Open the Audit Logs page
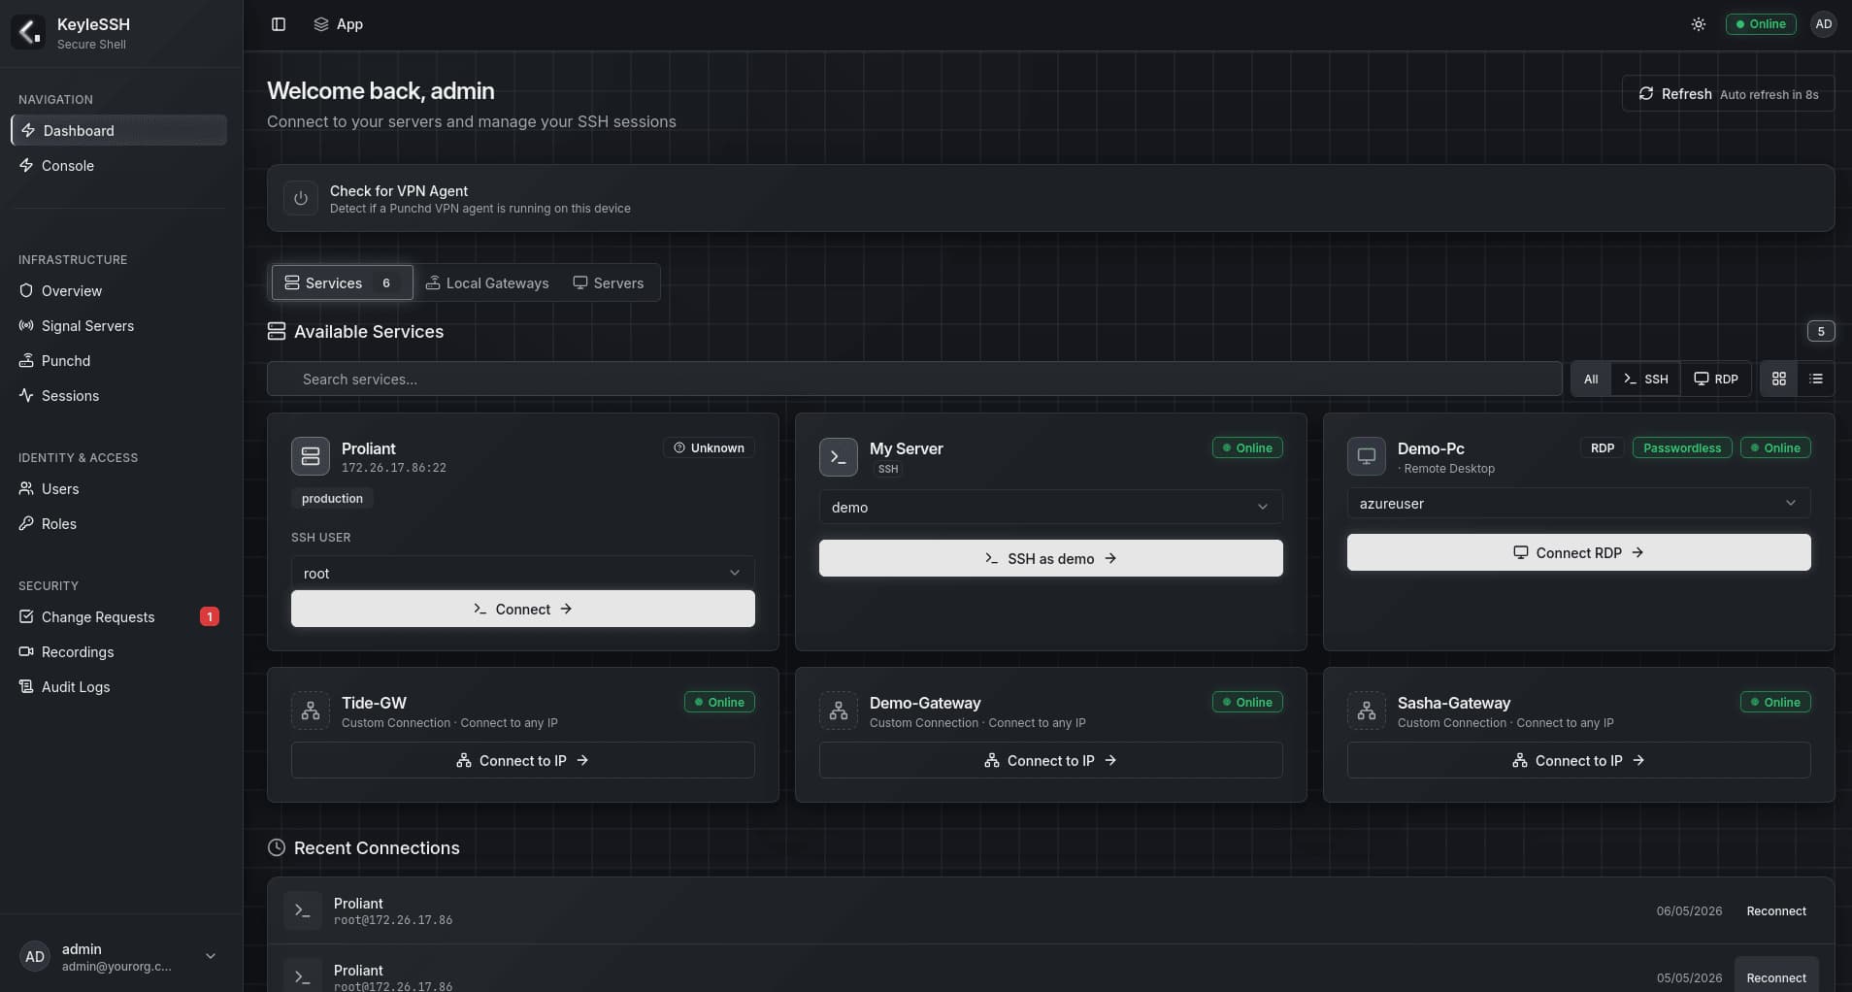This screenshot has height=992, width=1852. click(119, 686)
